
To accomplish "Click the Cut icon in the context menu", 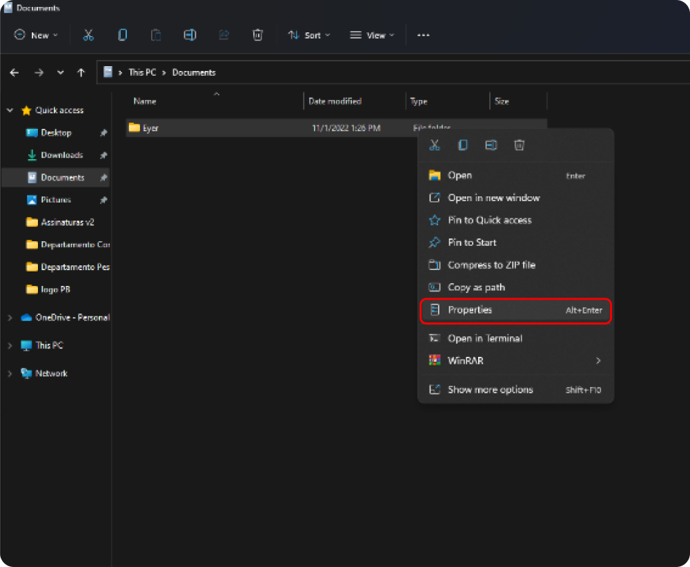I will click(434, 145).
